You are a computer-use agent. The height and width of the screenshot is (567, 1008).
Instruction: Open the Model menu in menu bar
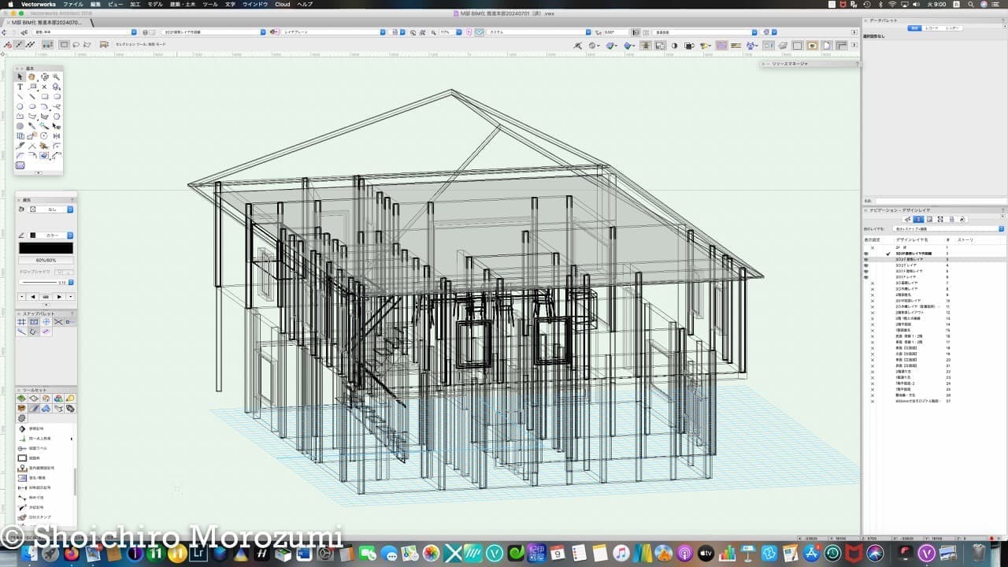(x=155, y=4)
